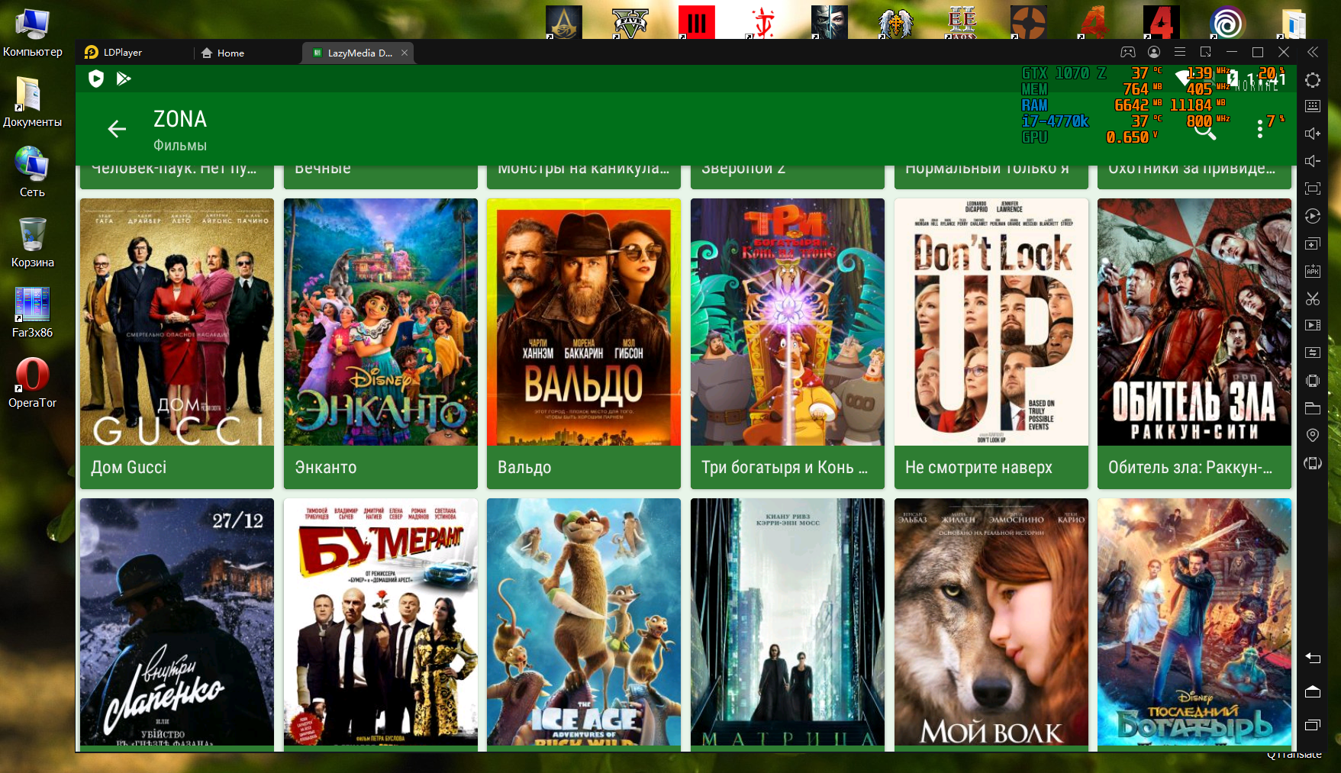
Task: Open search with the magnifier icon
Action: click(x=1204, y=130)
